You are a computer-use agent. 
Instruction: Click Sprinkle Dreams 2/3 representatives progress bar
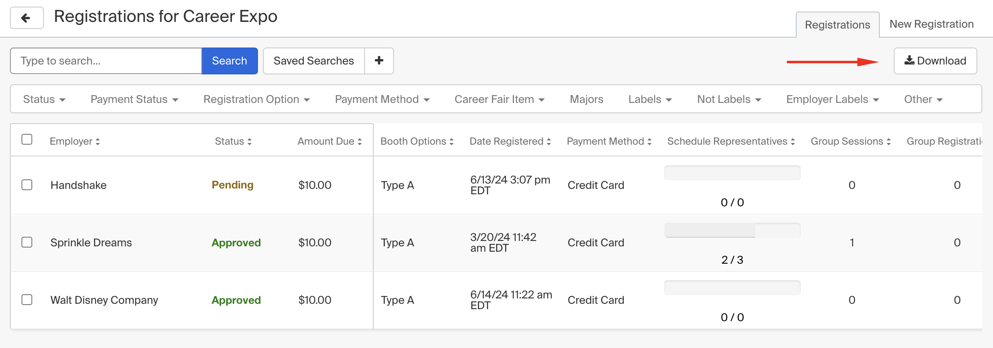(x=732, y=230)
